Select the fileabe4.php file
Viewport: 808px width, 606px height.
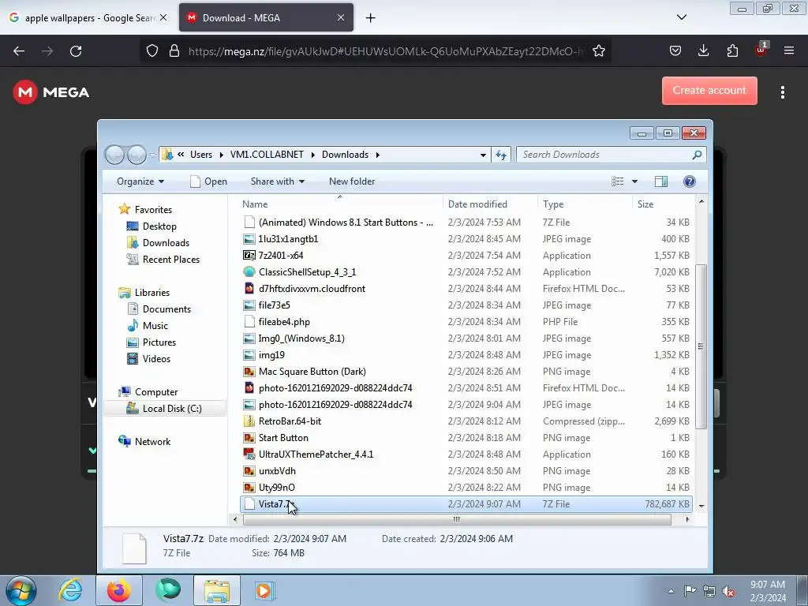point(284,322)
